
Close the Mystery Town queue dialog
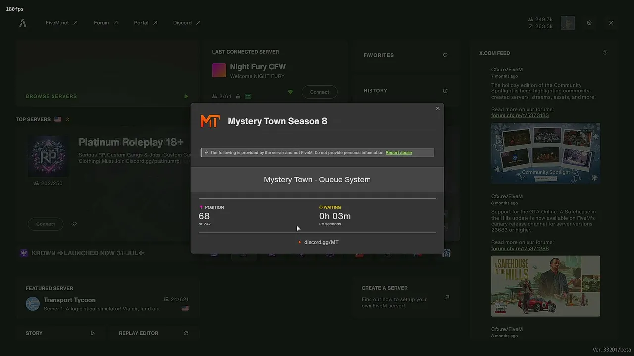tap(438, 108)
